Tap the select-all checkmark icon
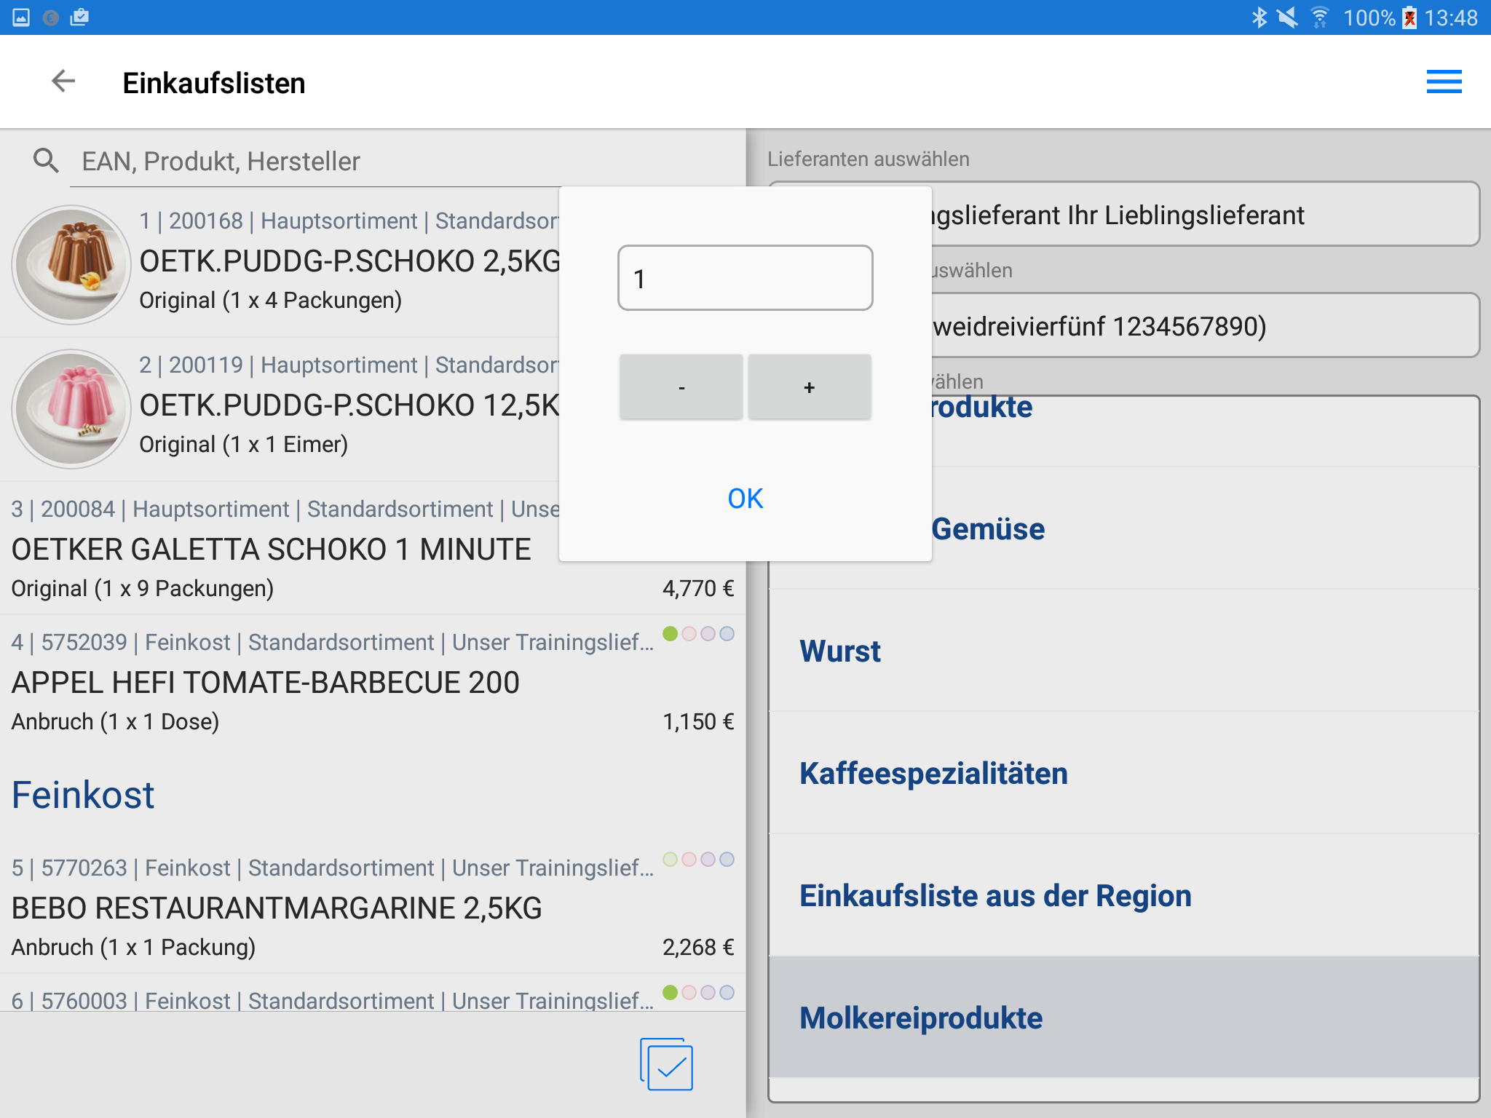The image size is (1491, 1118). coord(666,1065)
